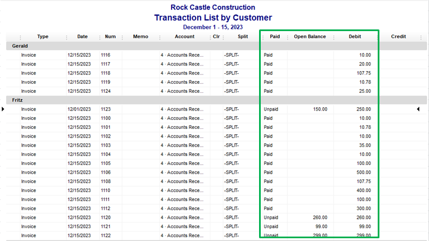Select invoice number 1119

click(x=105, y=82)
